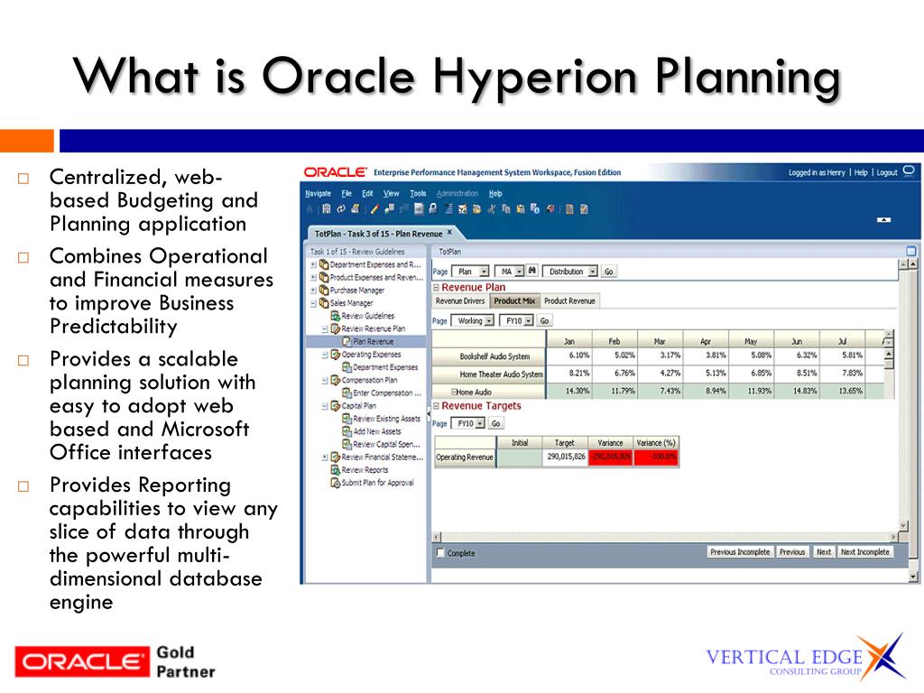This screenshot has width=924, height=693.
Task: Open the Working version dropdown
Action: (489, 320)
